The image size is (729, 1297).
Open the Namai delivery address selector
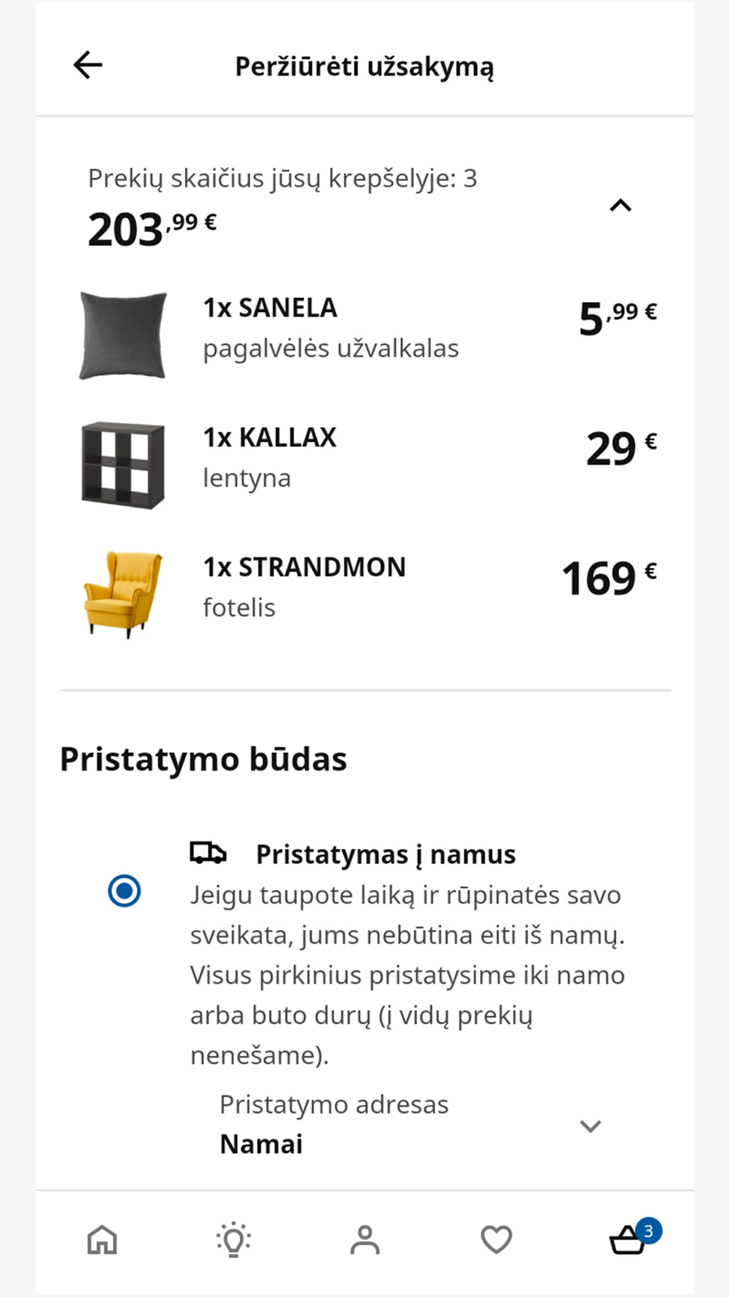(410, 1124)
